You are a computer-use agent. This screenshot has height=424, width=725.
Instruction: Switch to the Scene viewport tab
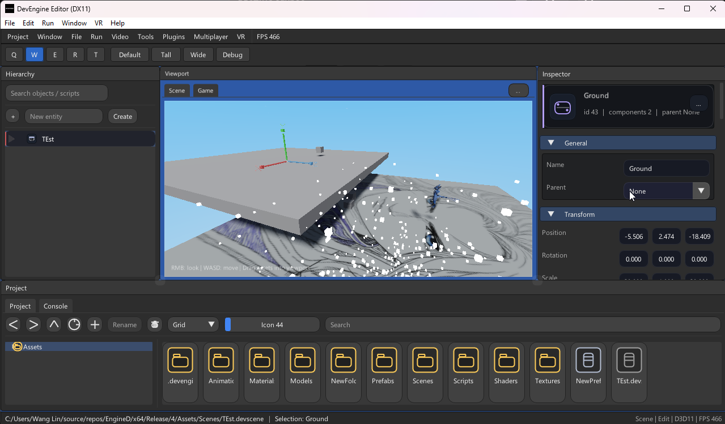click(x=177, y=91)
